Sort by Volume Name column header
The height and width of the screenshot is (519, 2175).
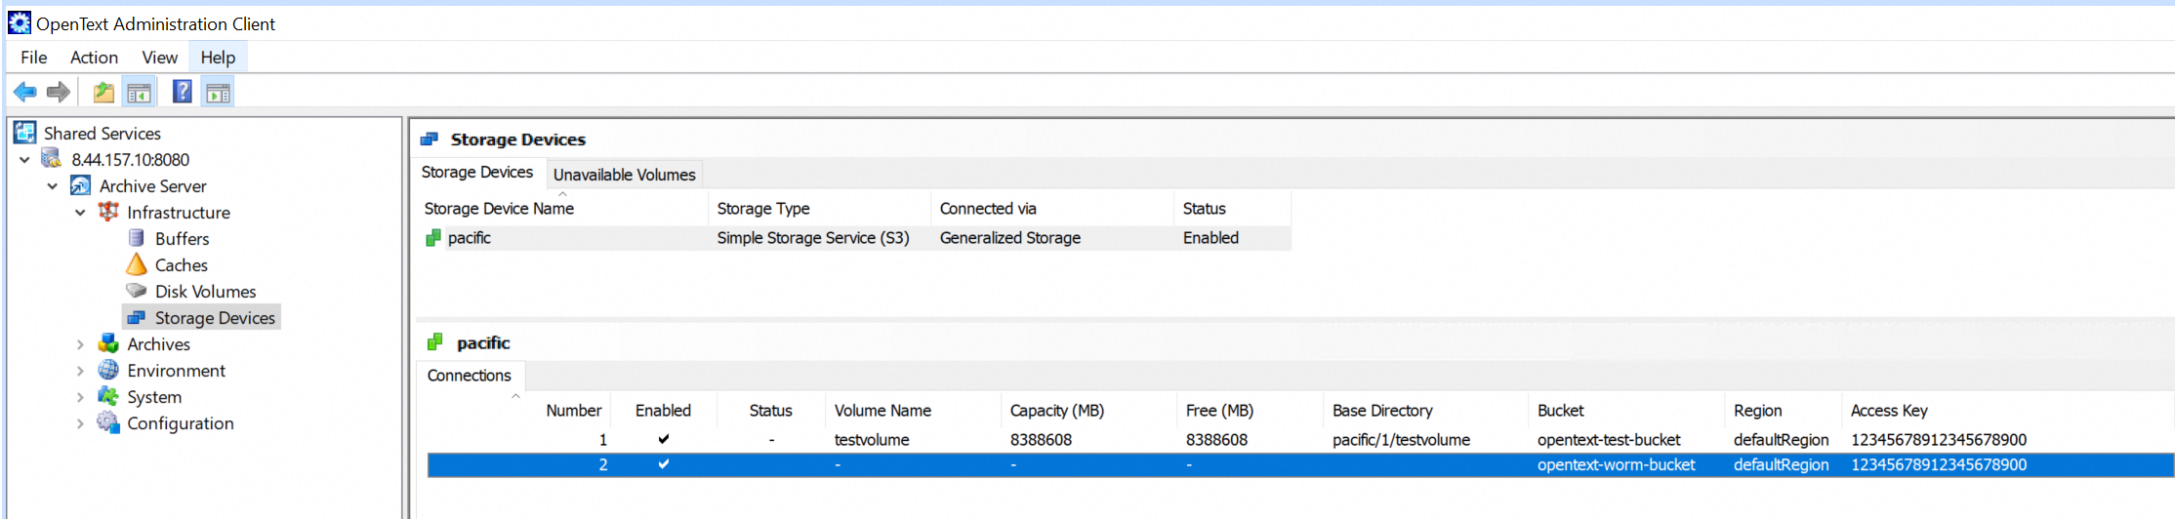click(x=913, y=411)
